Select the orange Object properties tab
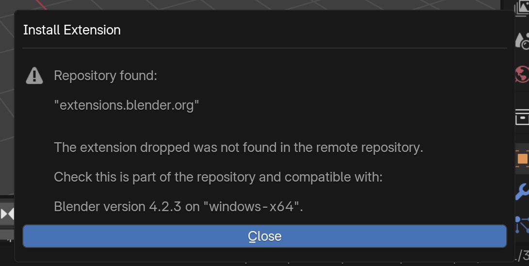 (523, 158)
